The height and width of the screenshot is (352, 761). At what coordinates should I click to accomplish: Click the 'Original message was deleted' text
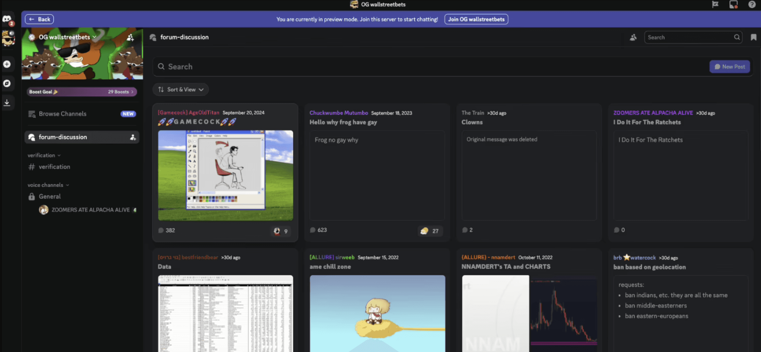click(502, 139)
